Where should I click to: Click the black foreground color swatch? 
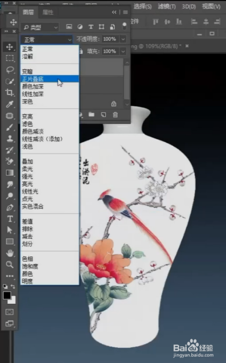7,295
